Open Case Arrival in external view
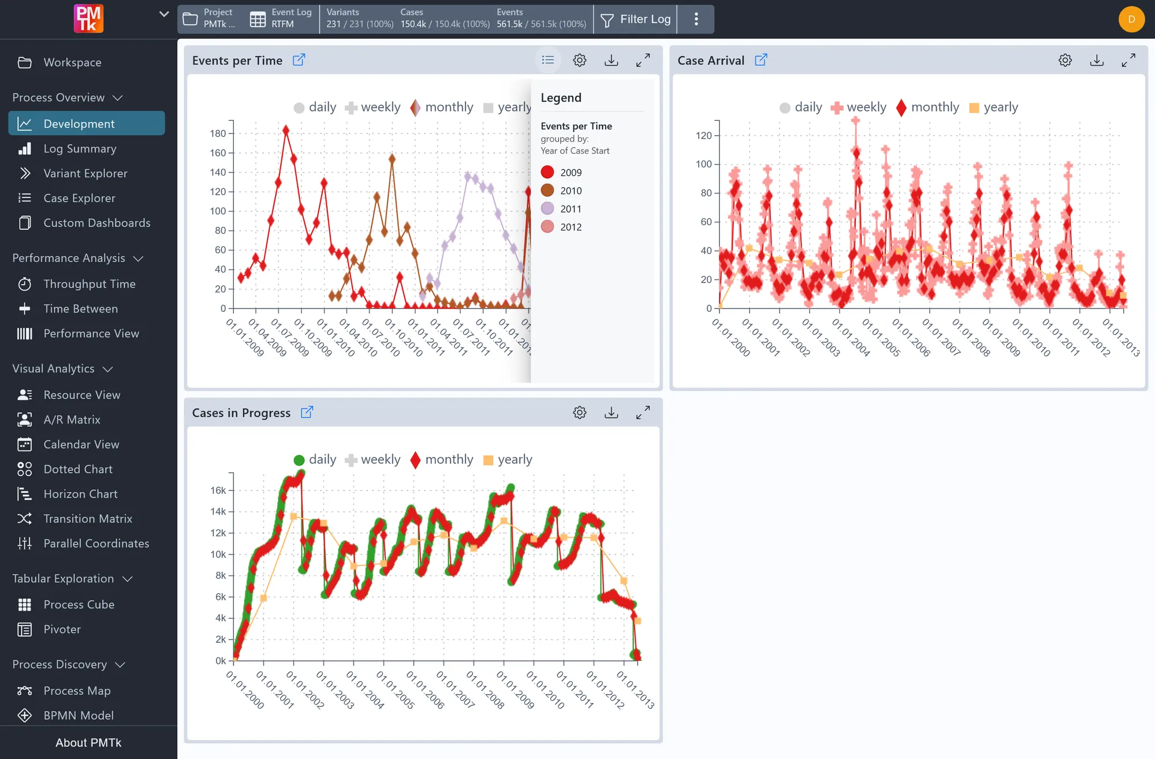Screen dimensions: 1155x759 761,60
